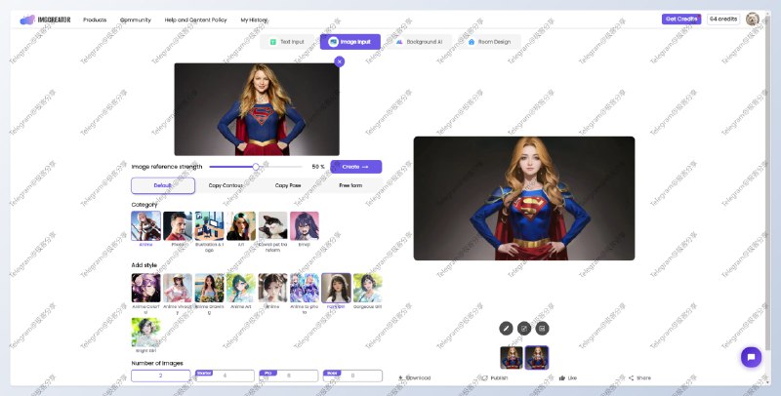Select the Gorgeous Girl style

(x=367, y=288)
